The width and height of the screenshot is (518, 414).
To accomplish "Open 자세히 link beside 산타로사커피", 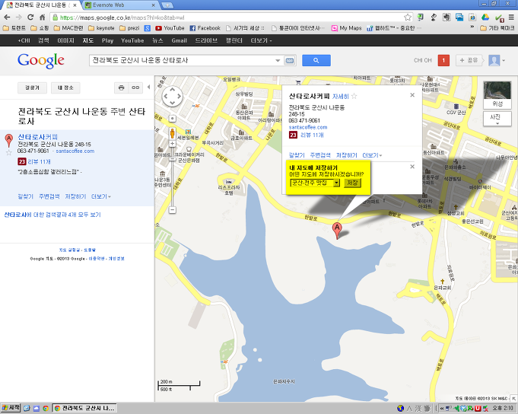I will click(x=340, y=96).
